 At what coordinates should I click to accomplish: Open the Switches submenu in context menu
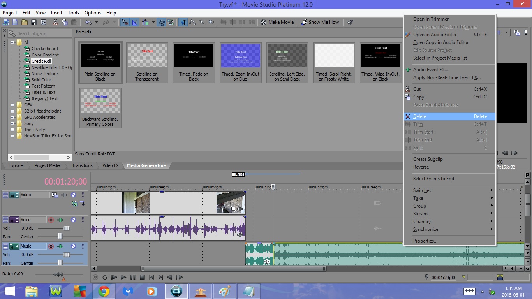pyautogui.click(x=449, y=190)
